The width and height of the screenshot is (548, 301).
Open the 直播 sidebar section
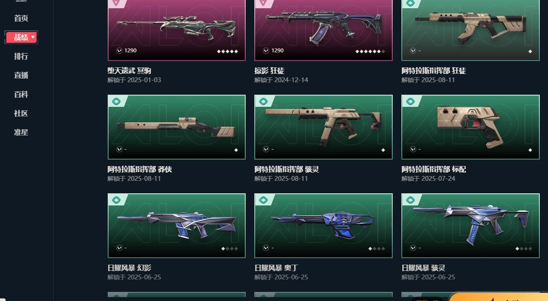pyautogui.click(x=21, y=75)
